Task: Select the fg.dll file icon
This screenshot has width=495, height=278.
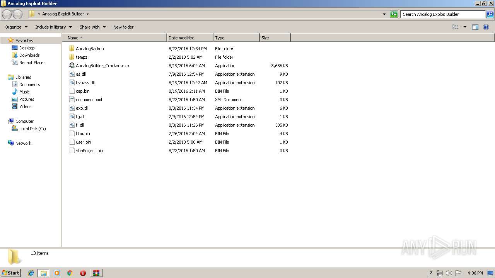Action: click(x=72, y=117)
